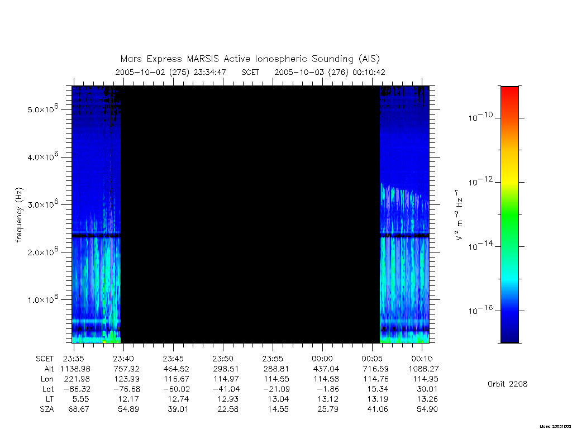Click the '10^-14' color bar label
572x429 pixels.
click(x=480, y=246)
